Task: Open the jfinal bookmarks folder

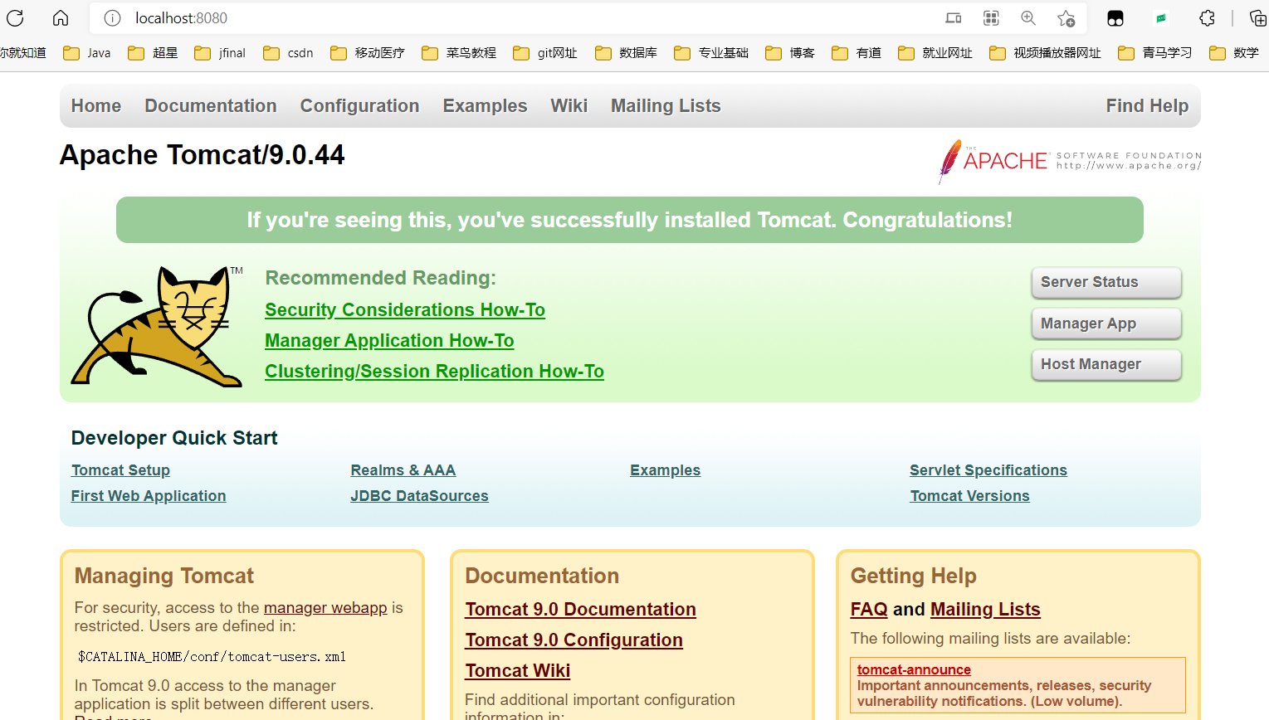Action: click(x=220, y=53)
